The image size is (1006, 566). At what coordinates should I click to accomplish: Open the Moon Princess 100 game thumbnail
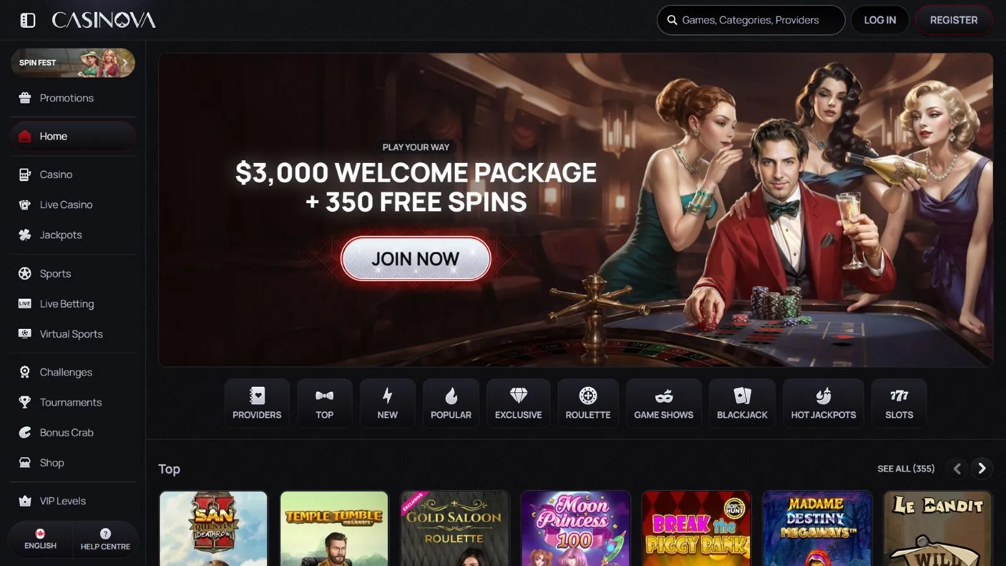coord(575,528)
